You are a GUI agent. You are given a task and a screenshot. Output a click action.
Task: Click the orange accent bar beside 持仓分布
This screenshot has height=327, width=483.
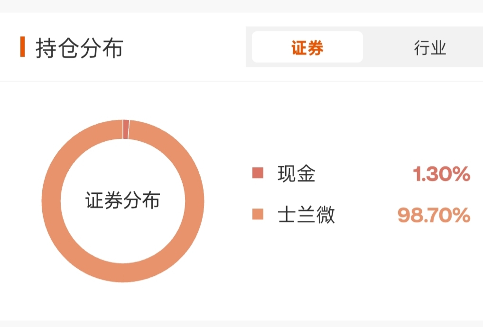coord(22,46)
